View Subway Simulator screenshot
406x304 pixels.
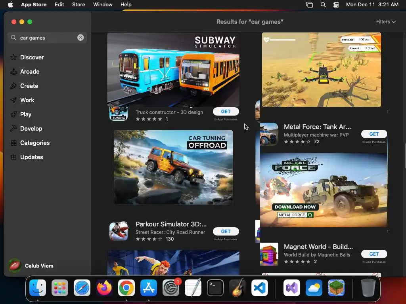point(173,69)
